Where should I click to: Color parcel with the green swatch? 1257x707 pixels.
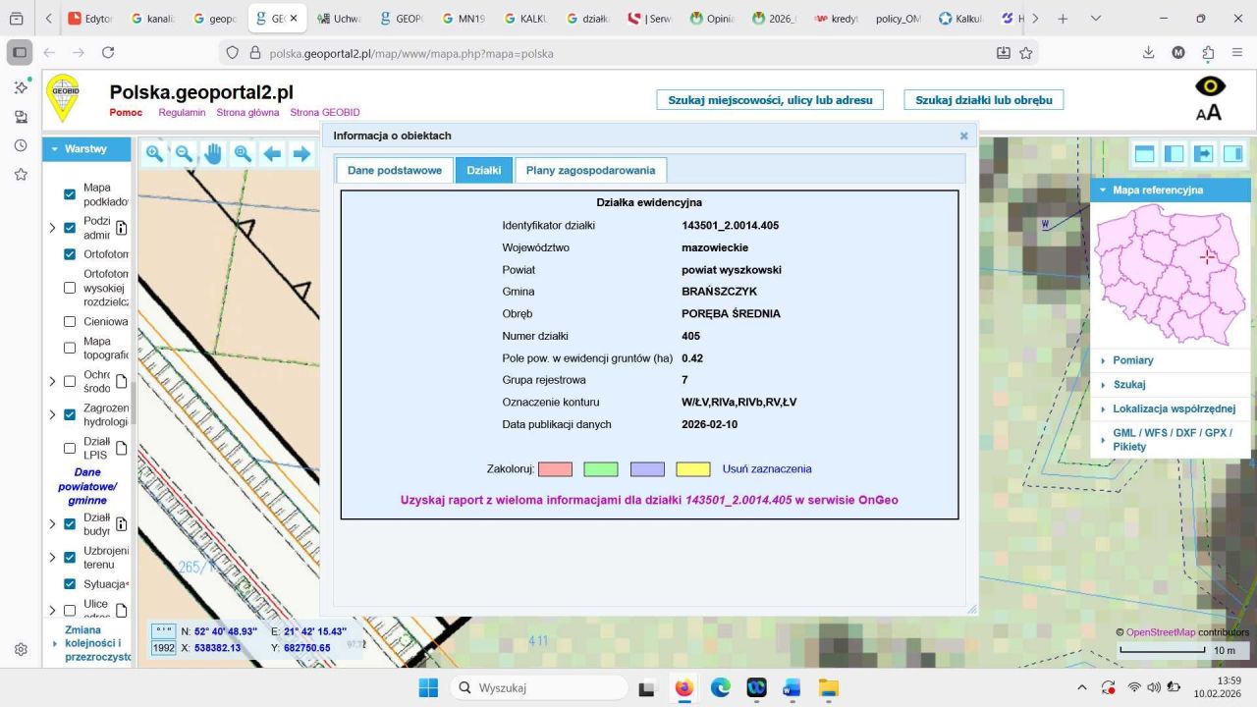point(601,469)
